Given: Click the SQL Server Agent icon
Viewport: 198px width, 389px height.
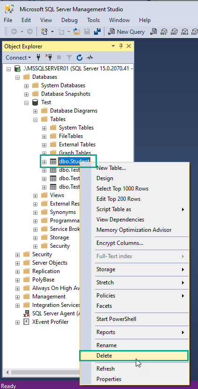Looking at the screenshot, I should pos(27,313).
